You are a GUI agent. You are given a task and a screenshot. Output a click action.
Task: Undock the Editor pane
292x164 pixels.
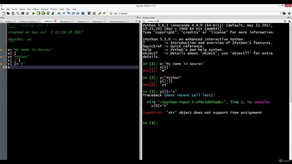138,17
